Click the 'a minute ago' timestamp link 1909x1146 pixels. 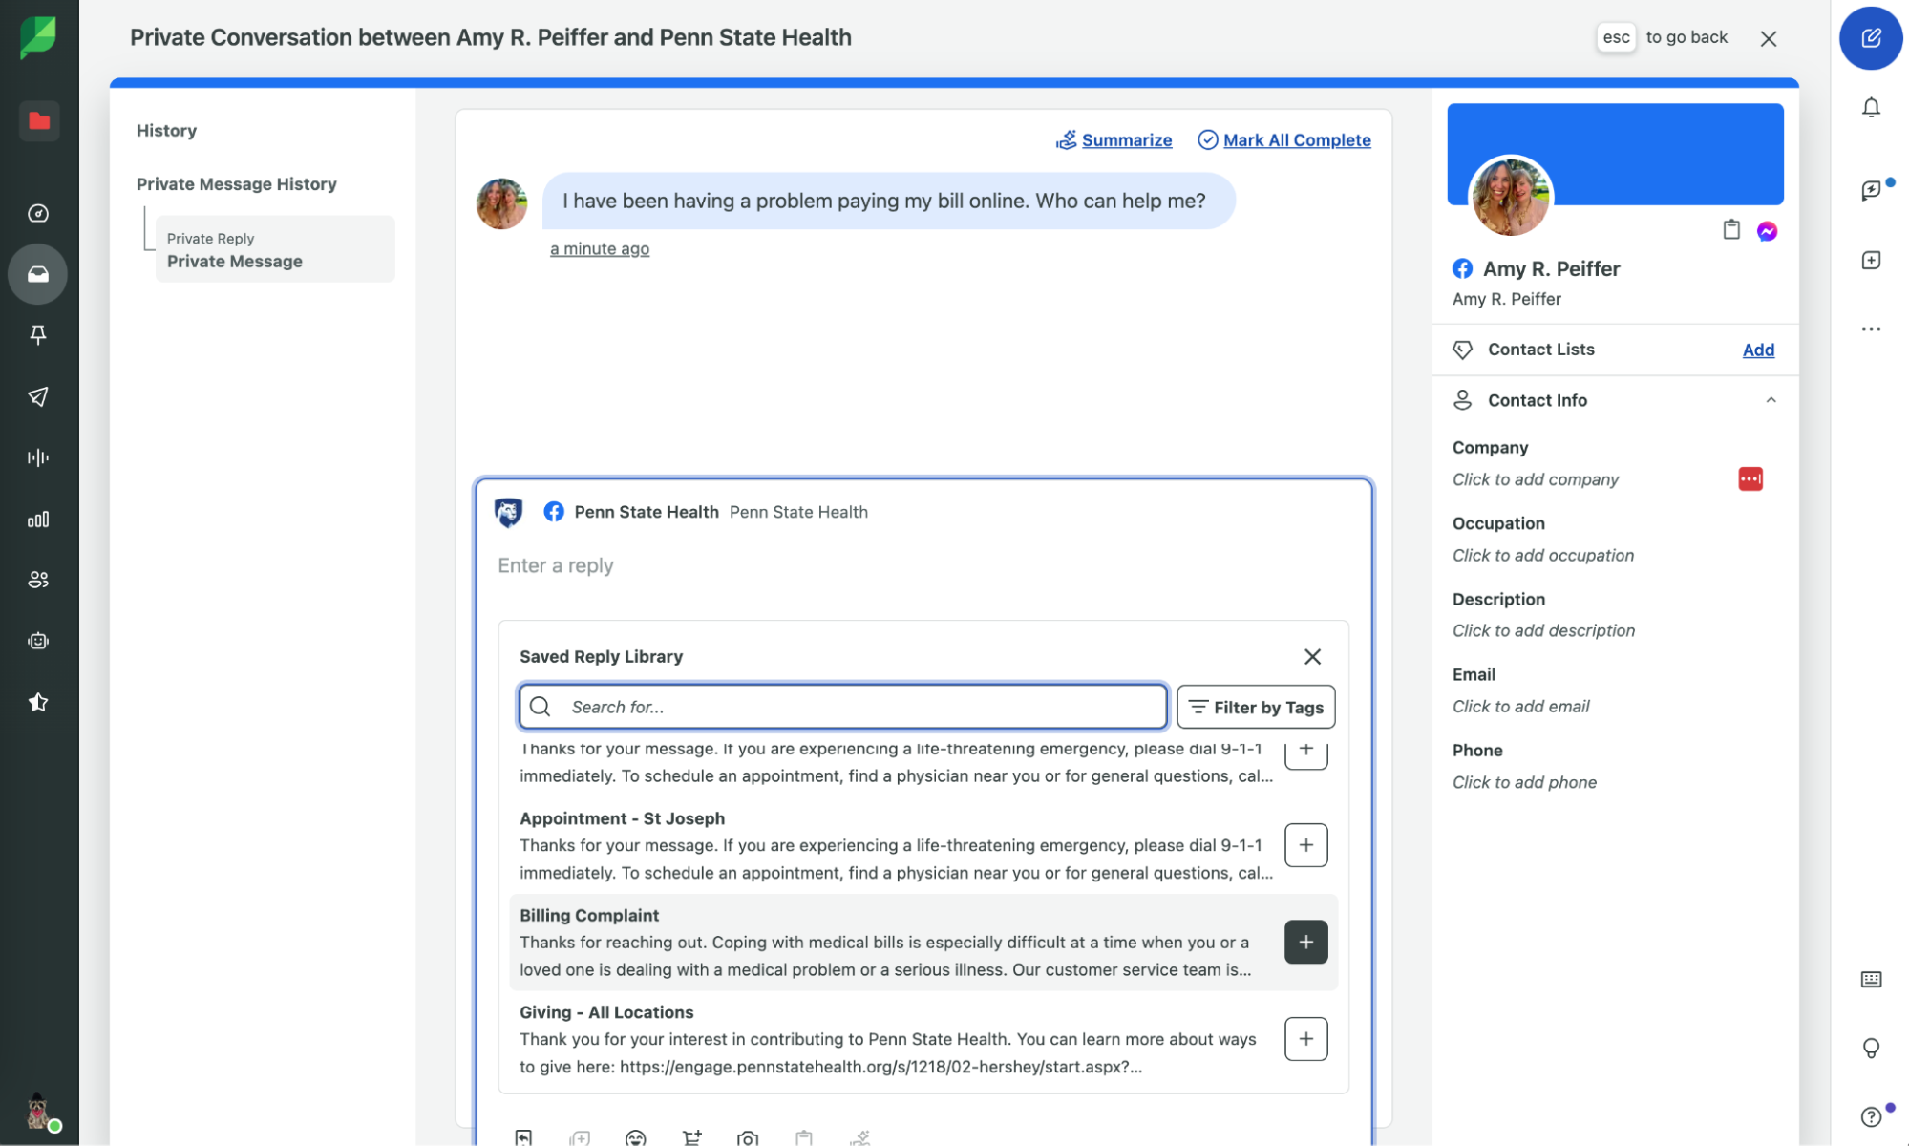[600, 248]
